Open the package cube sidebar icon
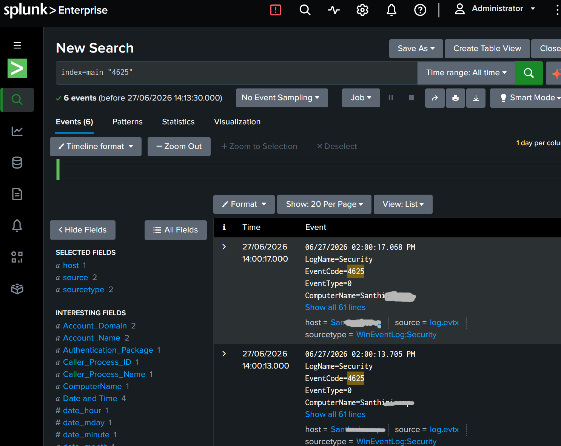This screenshot has width=561, height=446. [17, 289]
